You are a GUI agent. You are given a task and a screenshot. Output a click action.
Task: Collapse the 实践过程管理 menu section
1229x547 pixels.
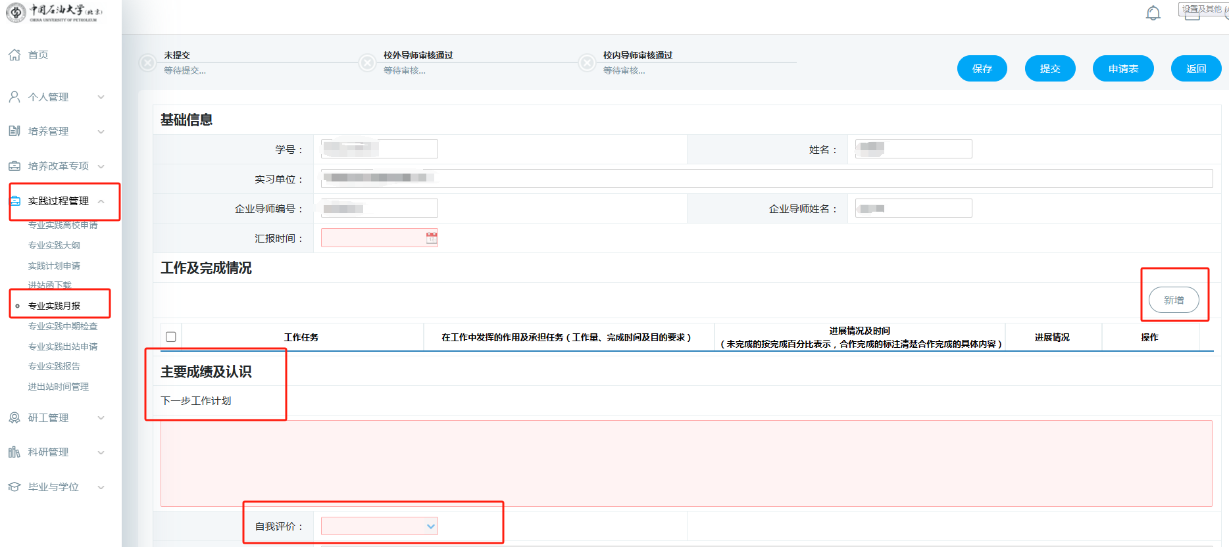pos(101,201)
